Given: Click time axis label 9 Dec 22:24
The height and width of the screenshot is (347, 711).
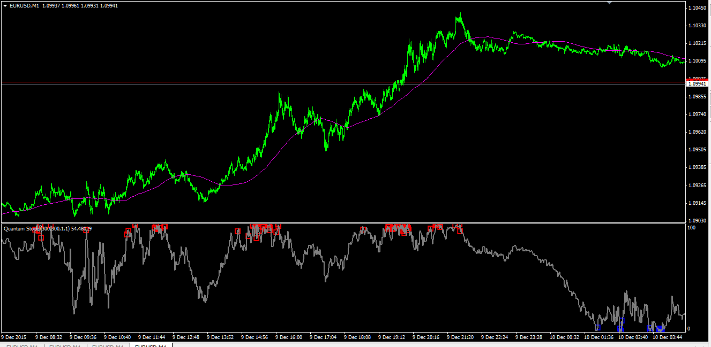Looking at the screenshot, I should [x=495, y=337].
